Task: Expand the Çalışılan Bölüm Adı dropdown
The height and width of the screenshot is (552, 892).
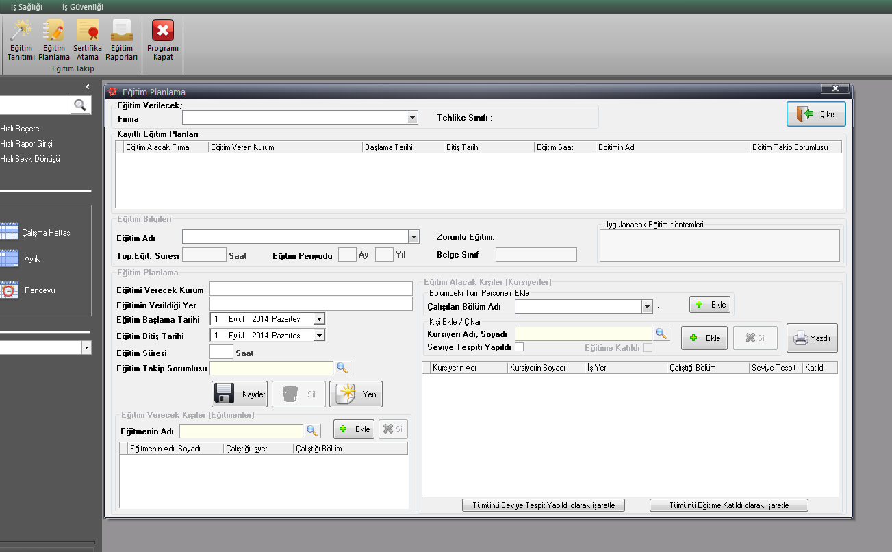Action: 647,306
